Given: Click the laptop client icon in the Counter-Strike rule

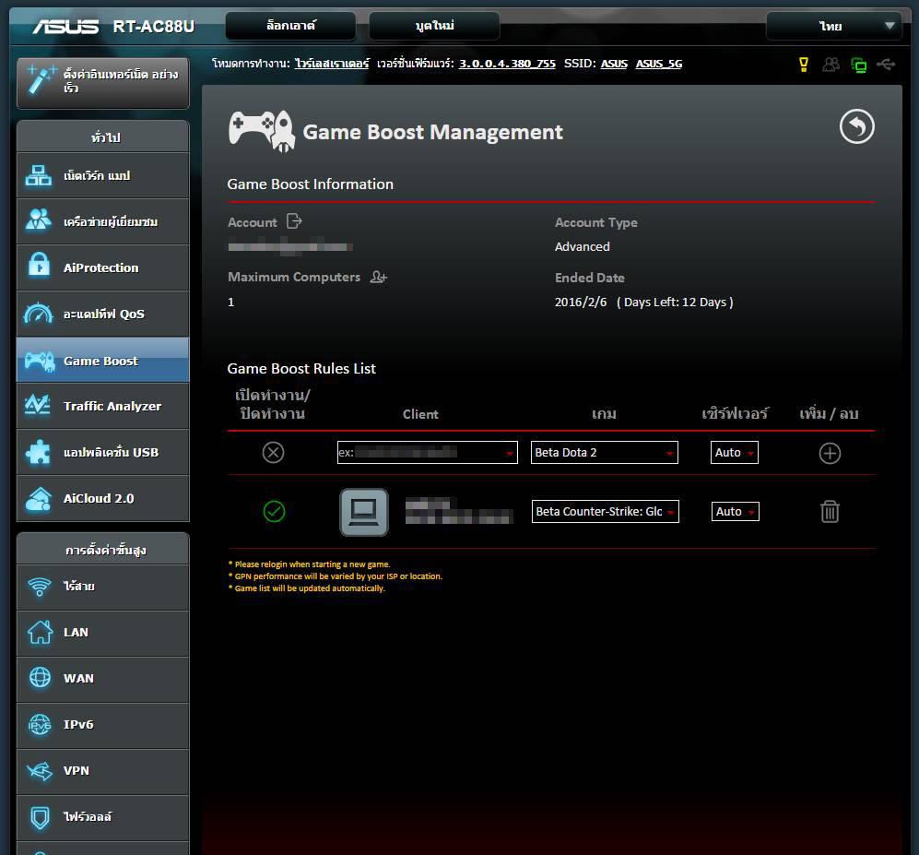Looking at the screenshot, I should click(x=364, y=512).
